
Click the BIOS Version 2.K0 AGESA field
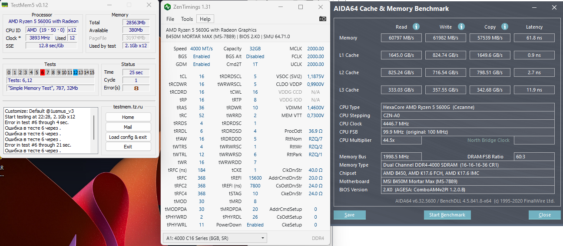pos(468,190)
